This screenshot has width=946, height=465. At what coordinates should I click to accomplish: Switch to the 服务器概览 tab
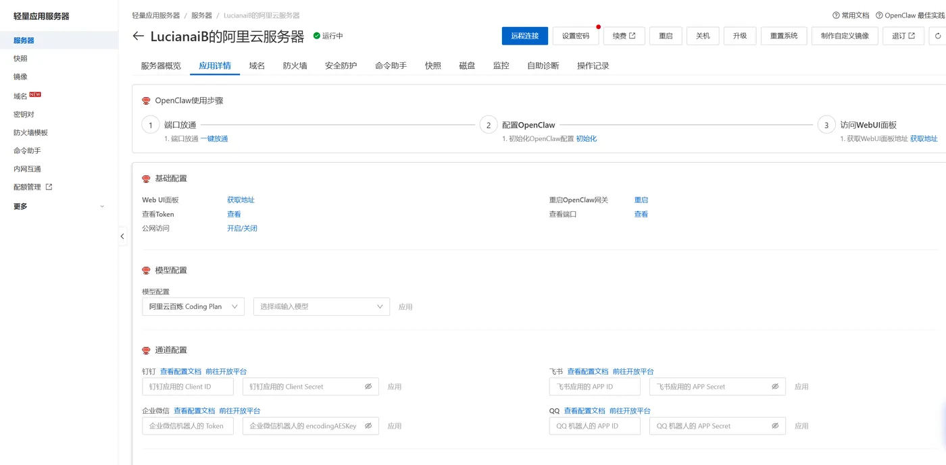tap(161, 65)
